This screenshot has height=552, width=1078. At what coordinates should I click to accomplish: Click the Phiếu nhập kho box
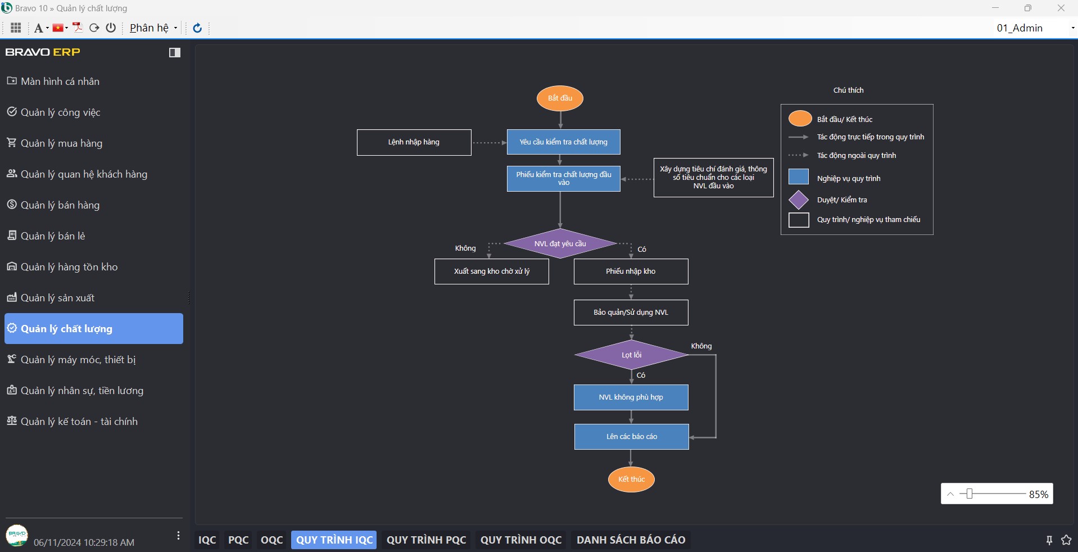point(631,272)
